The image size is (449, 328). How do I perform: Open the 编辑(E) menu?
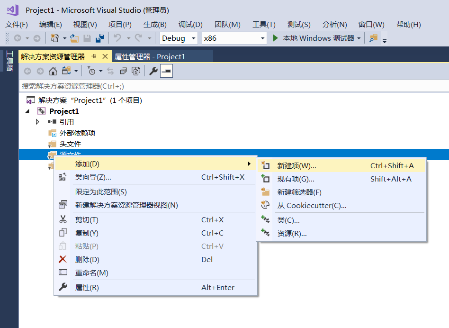[x=50, y=25]
